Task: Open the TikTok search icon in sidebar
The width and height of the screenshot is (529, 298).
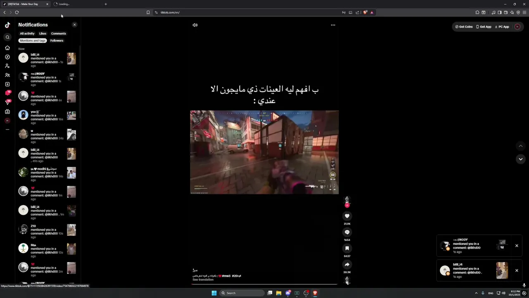Action: (7, 37)
